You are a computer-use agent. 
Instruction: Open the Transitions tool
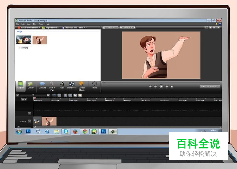(x=72, y=85)
